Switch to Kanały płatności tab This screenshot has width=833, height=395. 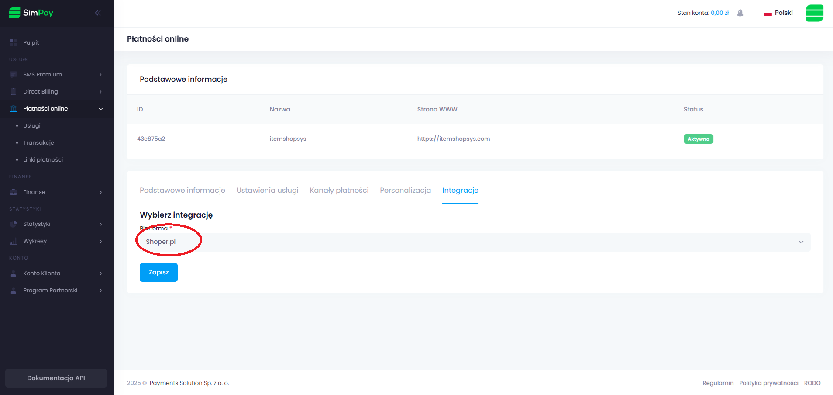(339, 190)
